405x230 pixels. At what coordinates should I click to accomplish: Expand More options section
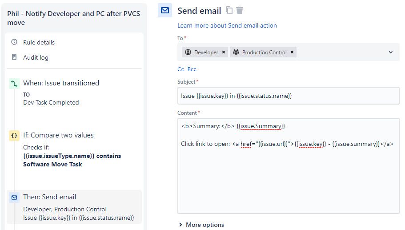[201, 225]
